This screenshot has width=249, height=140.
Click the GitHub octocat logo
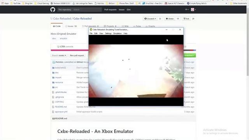(53, 9)
